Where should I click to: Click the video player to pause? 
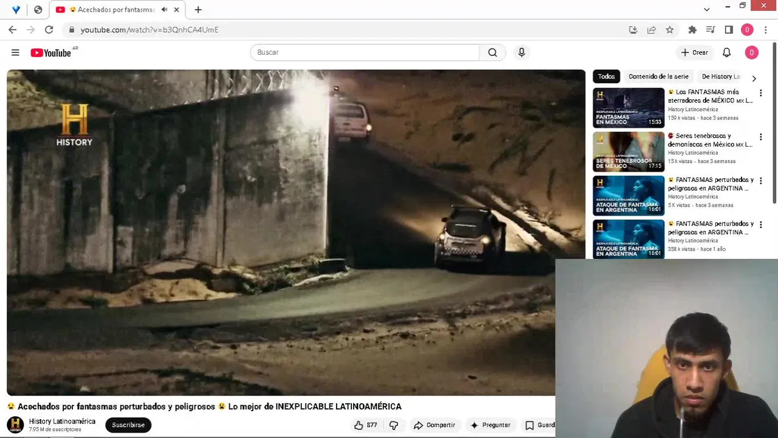click(x=296, y=232)
